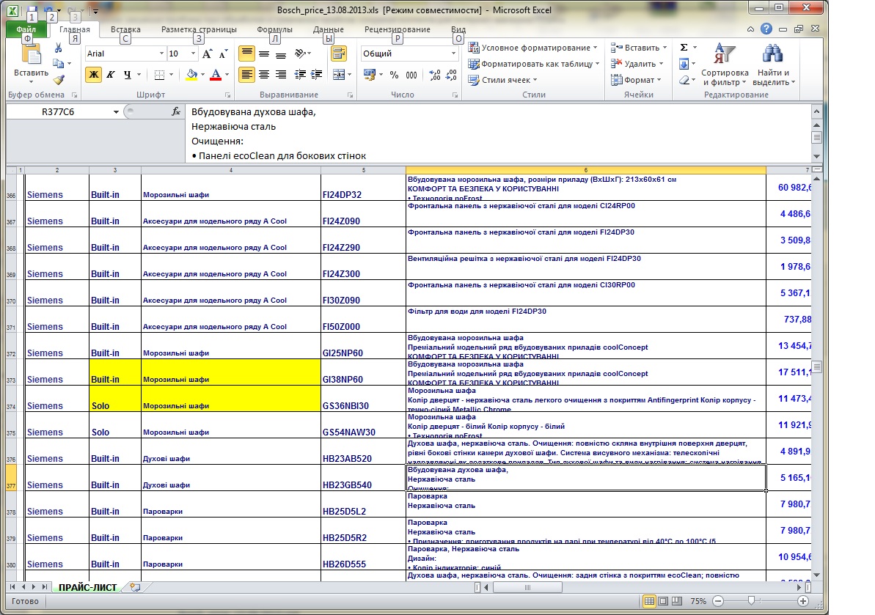Click the Удалить cells button
The width and height of the screenshot is (875, 615).
[x=637, y=64]
